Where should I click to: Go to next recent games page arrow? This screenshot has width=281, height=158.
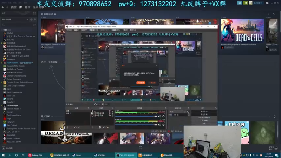point(275,117)
